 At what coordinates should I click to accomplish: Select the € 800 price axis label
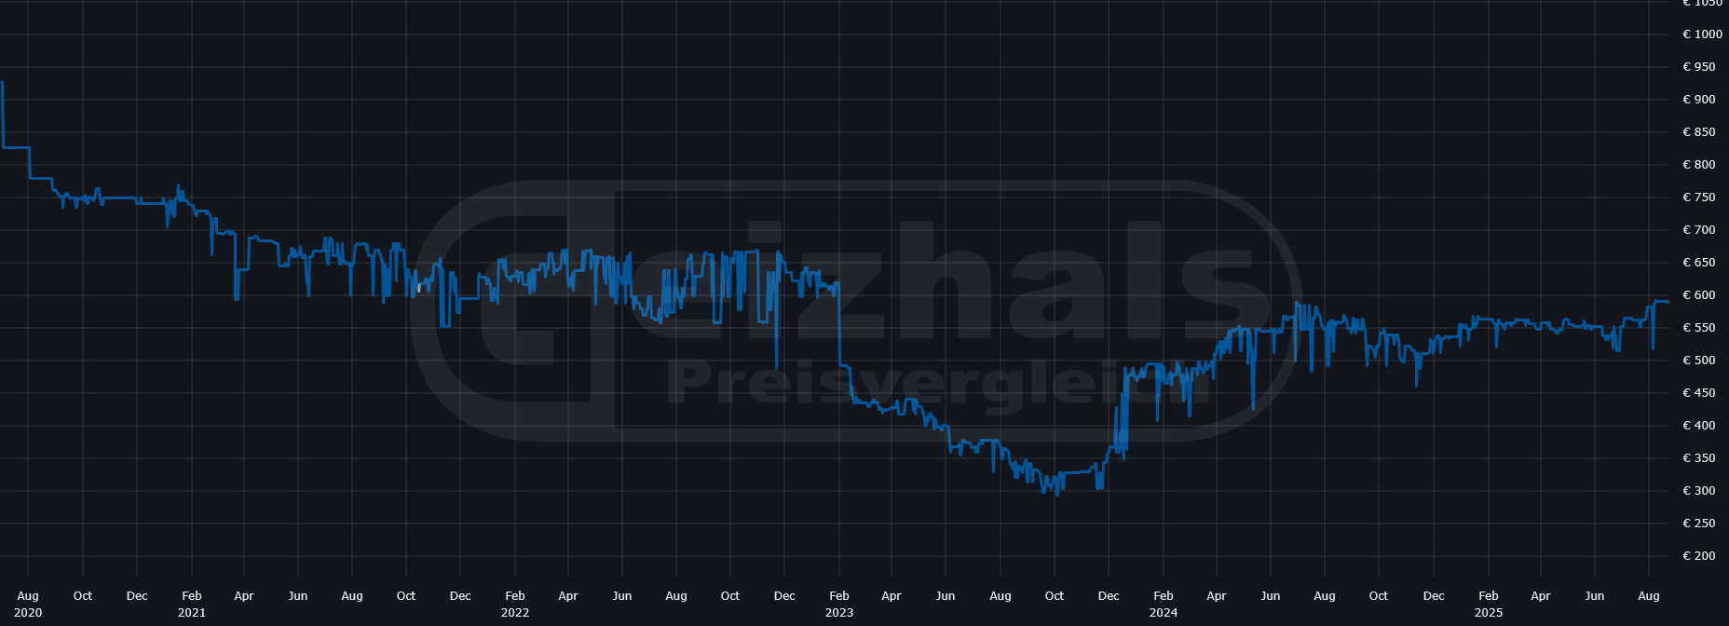[1698, 165]
